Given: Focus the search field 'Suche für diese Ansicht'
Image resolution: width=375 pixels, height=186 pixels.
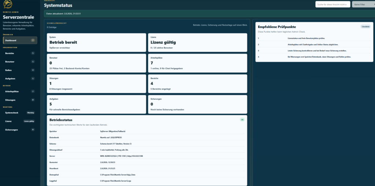Looking at the screenshot, I should click(x=333, y=4).
